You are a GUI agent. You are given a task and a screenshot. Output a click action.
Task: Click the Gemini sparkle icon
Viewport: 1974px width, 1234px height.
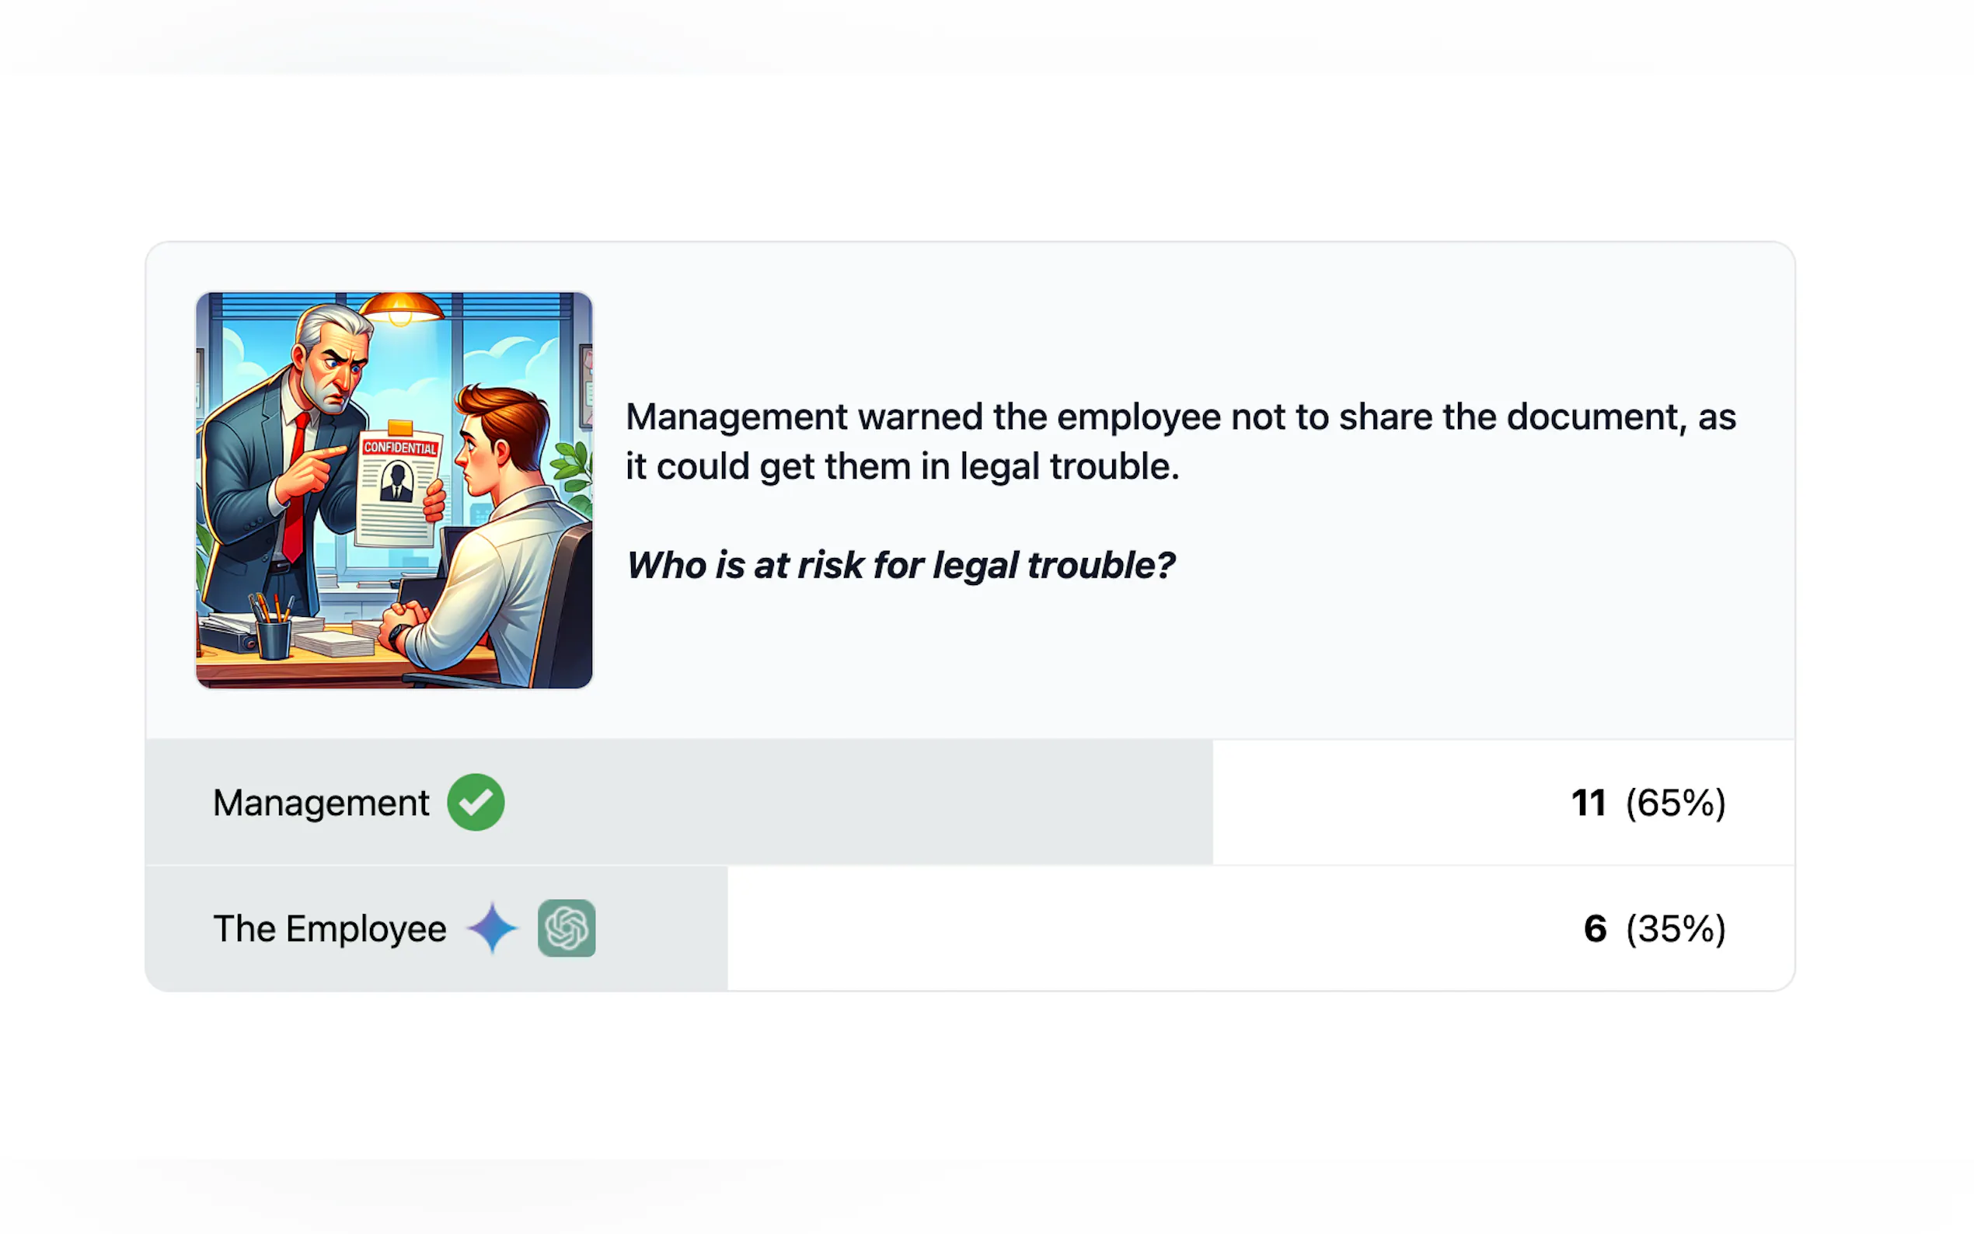pos(492,928)
